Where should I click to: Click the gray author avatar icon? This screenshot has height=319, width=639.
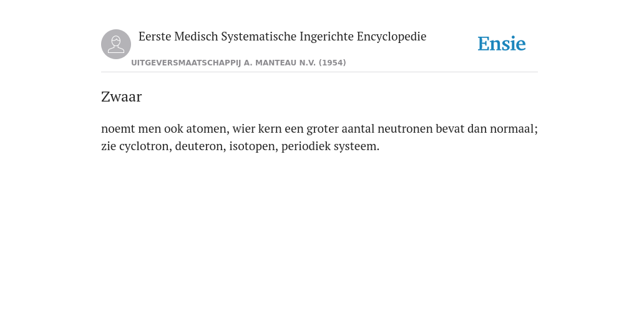click(x=116, y=44)
